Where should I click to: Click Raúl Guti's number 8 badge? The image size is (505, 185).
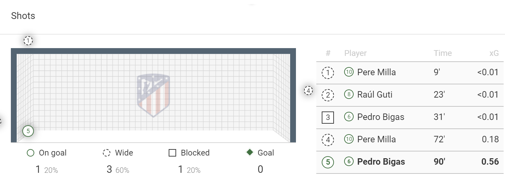349,95
